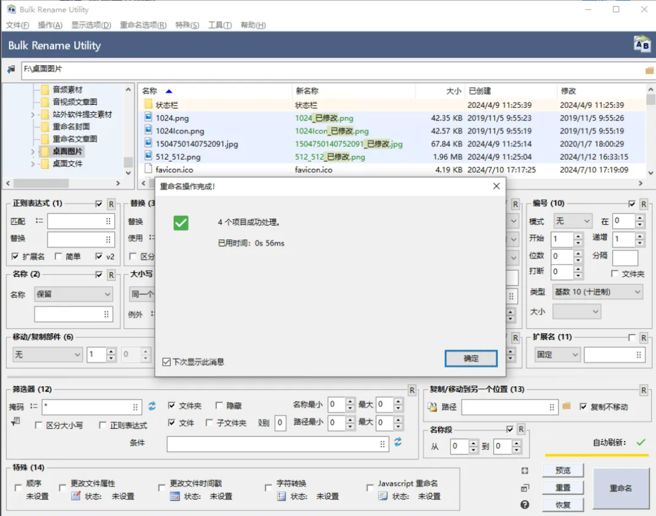Click the help question mark icon
The width and height of the screenshot is (656, 516).
click(x=525, y=504)
